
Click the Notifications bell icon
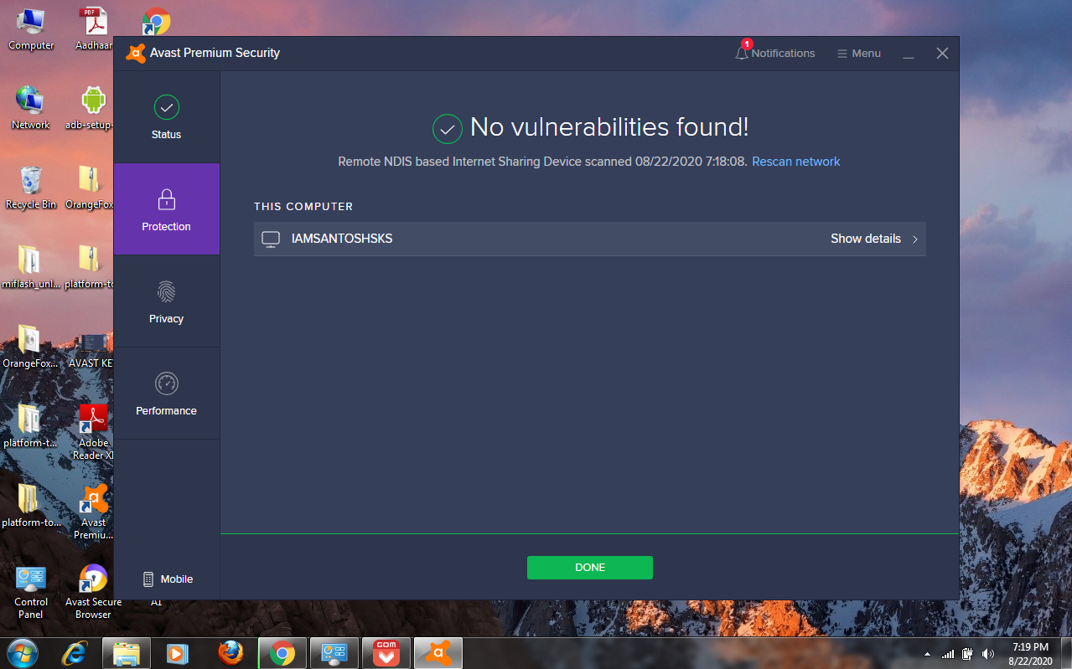click(x=742, y=53)
